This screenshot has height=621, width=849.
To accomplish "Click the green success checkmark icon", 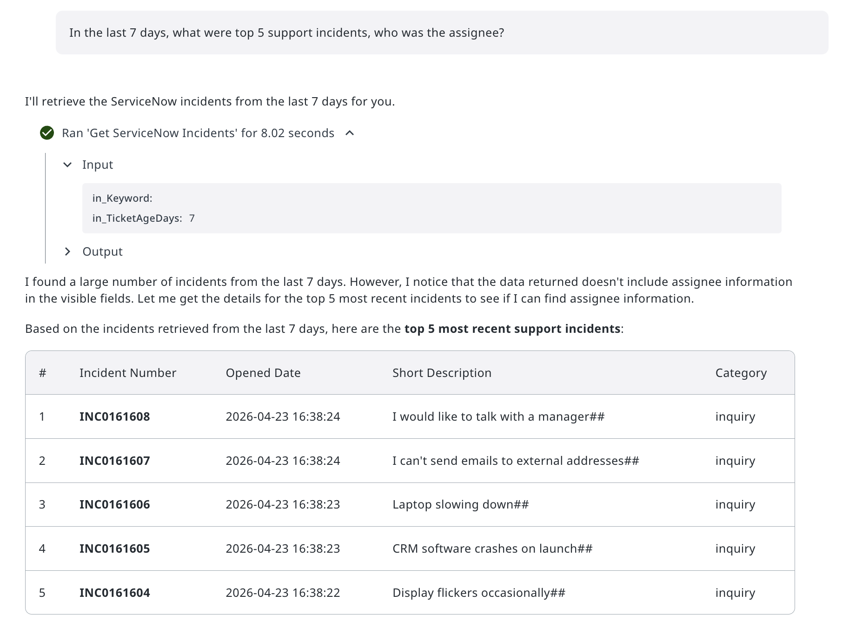I will pyautogui.click(x=47, y=133).
